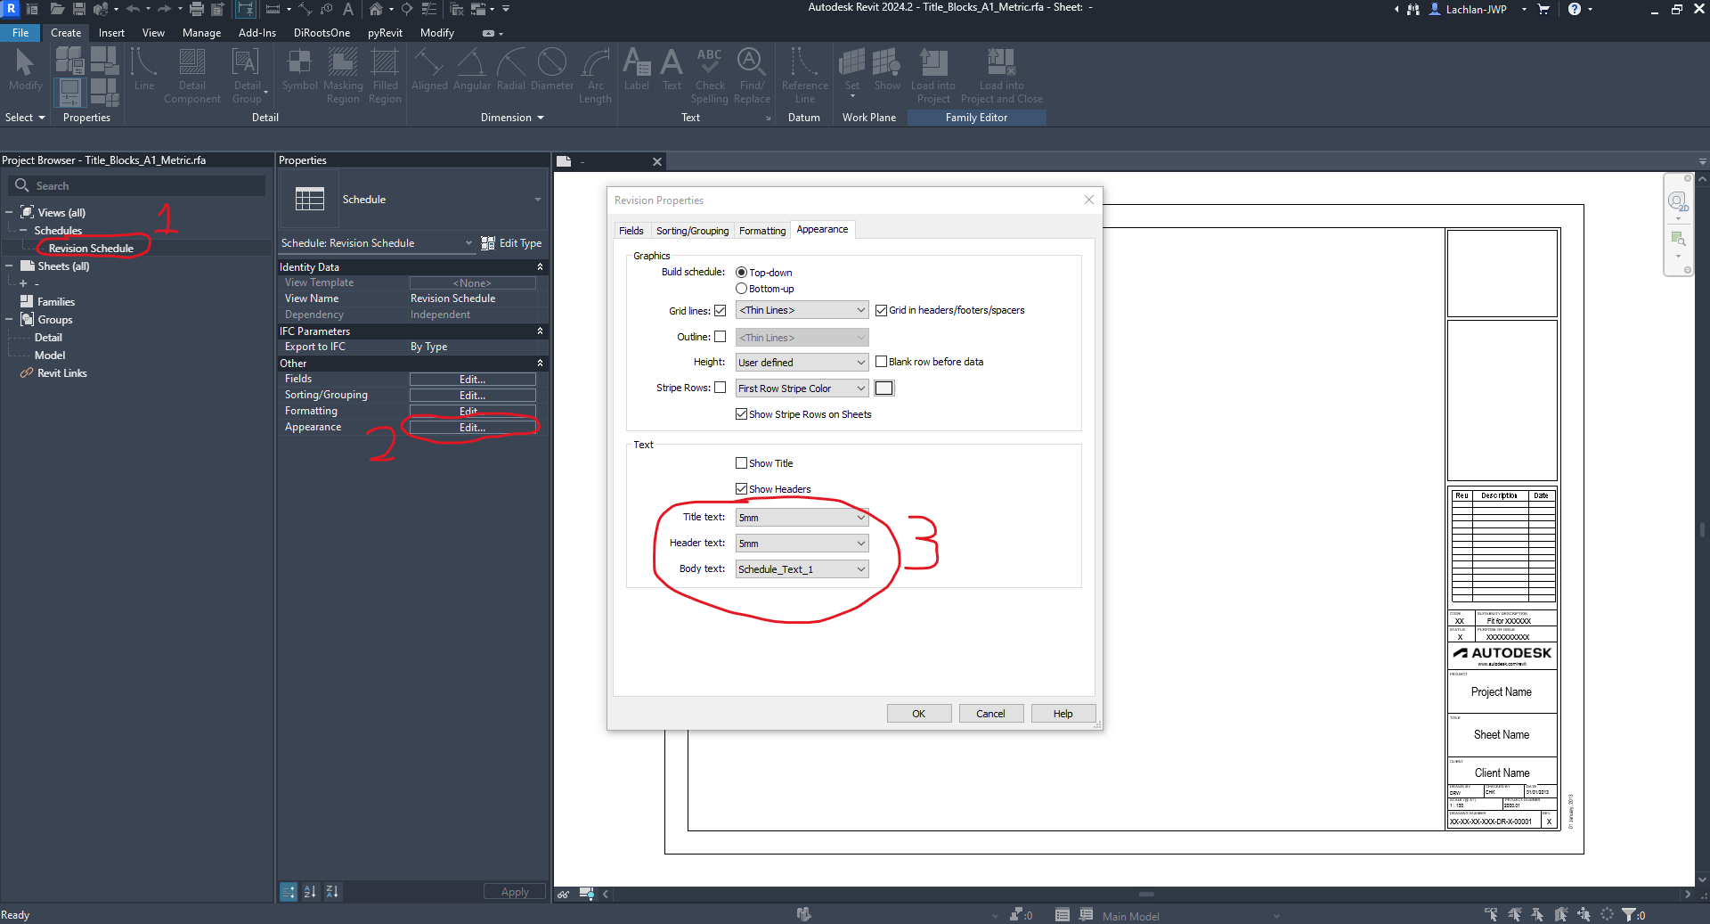Insert a Label from the ribbon

636,70
